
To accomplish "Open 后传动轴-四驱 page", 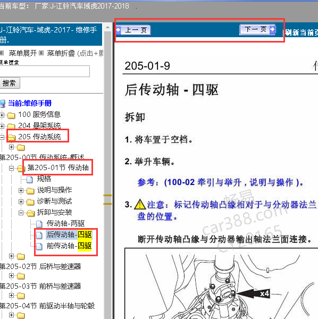I will pos(69,234).
